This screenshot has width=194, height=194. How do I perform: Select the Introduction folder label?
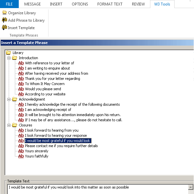click(x=28, y=58)
